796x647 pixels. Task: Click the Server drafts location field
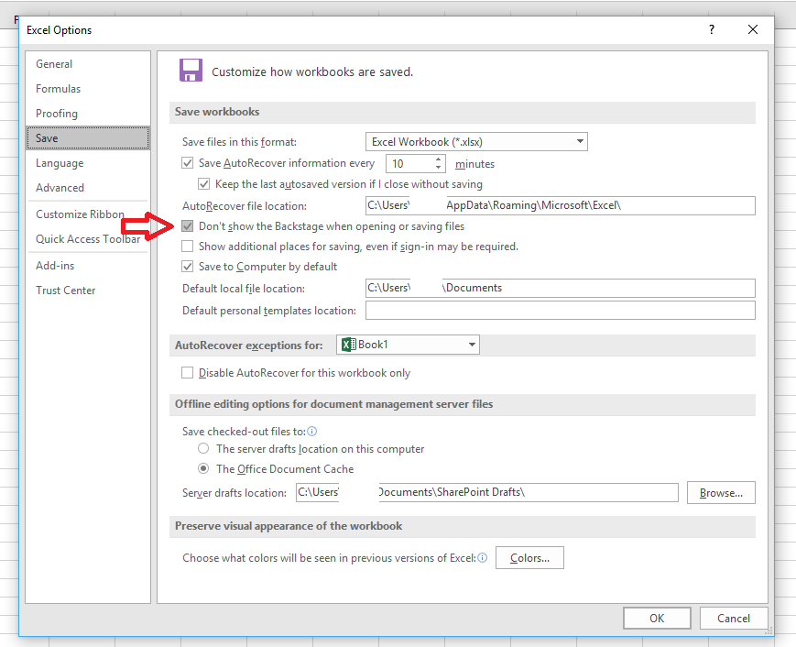pyautogui.click(x=486, y=493)
